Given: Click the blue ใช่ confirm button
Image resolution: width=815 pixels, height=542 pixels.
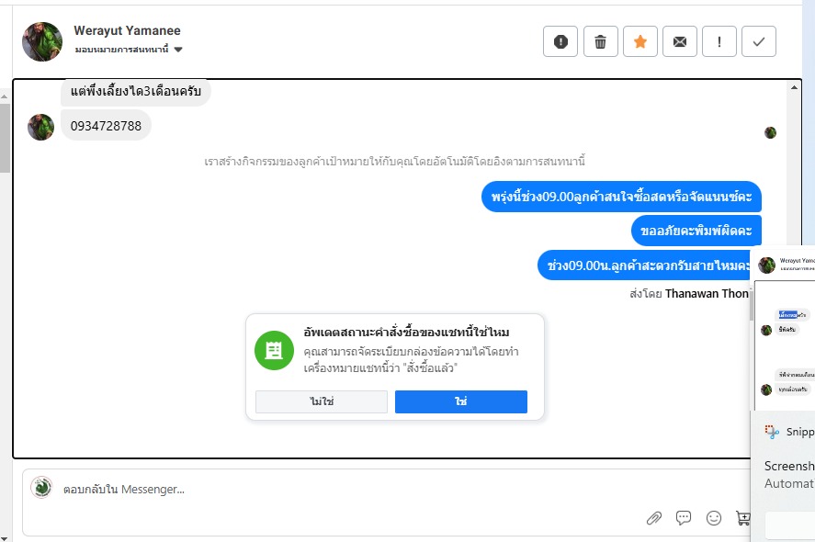Looking at the screenshot, I should coord(460,402).
